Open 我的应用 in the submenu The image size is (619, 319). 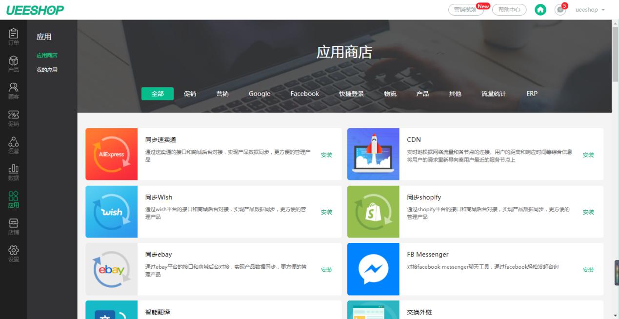pyautogui.click(x=47, y=70)
